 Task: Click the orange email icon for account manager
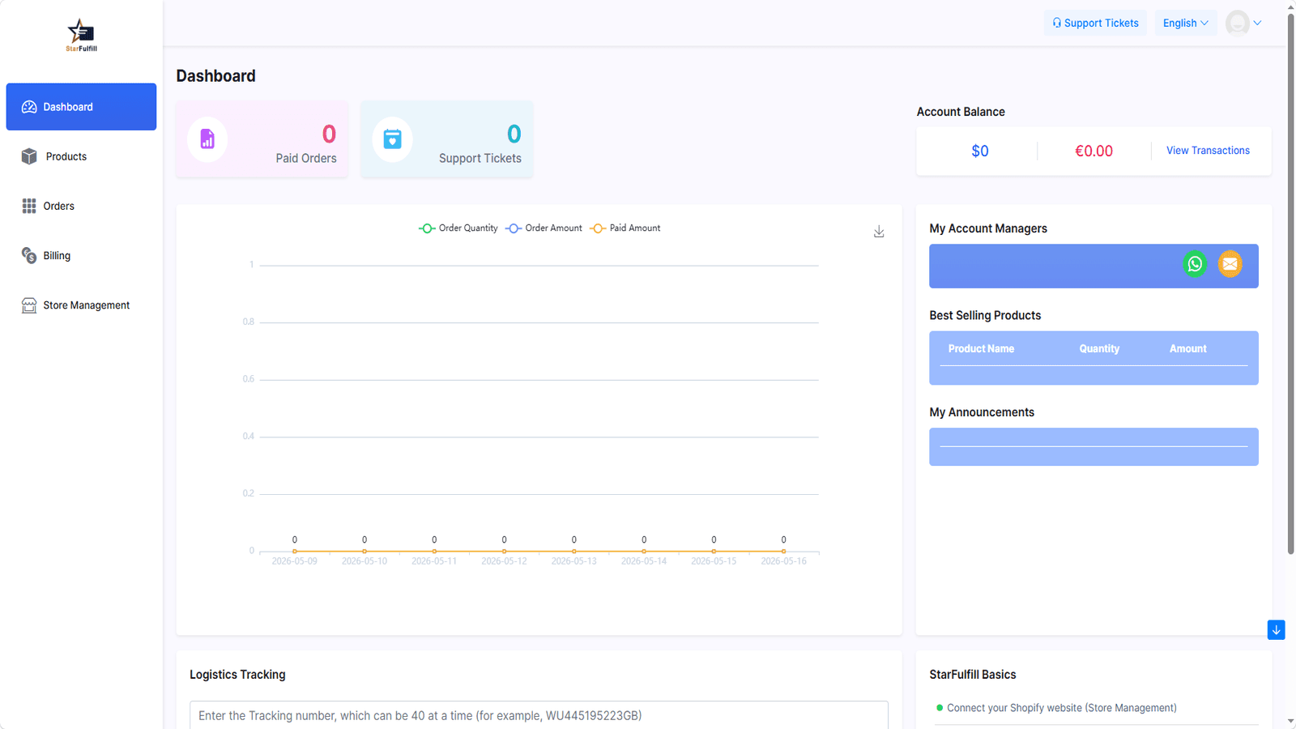click(1230, 264)
